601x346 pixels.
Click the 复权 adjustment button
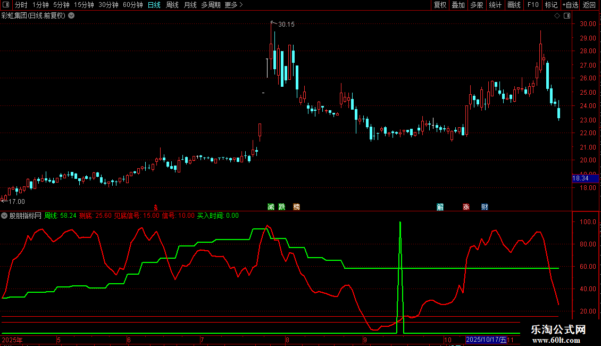coord(440,5)
